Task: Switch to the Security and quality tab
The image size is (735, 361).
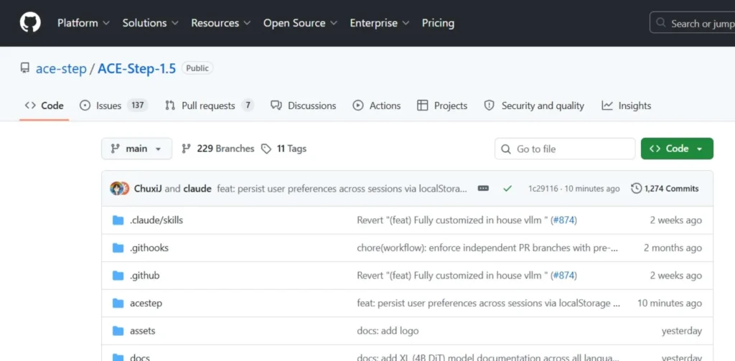Action: (x=534, y=106)
